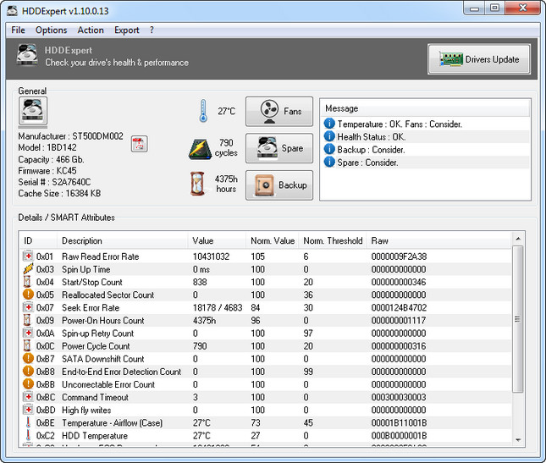Screen dimensions: 546x463
Task: Open the File menu
Action: click(18, 30)
